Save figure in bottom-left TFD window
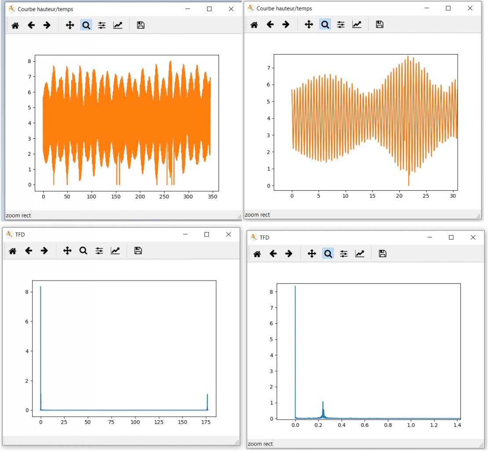This screenshot has width=489, height=451. (x=138, y=251)
